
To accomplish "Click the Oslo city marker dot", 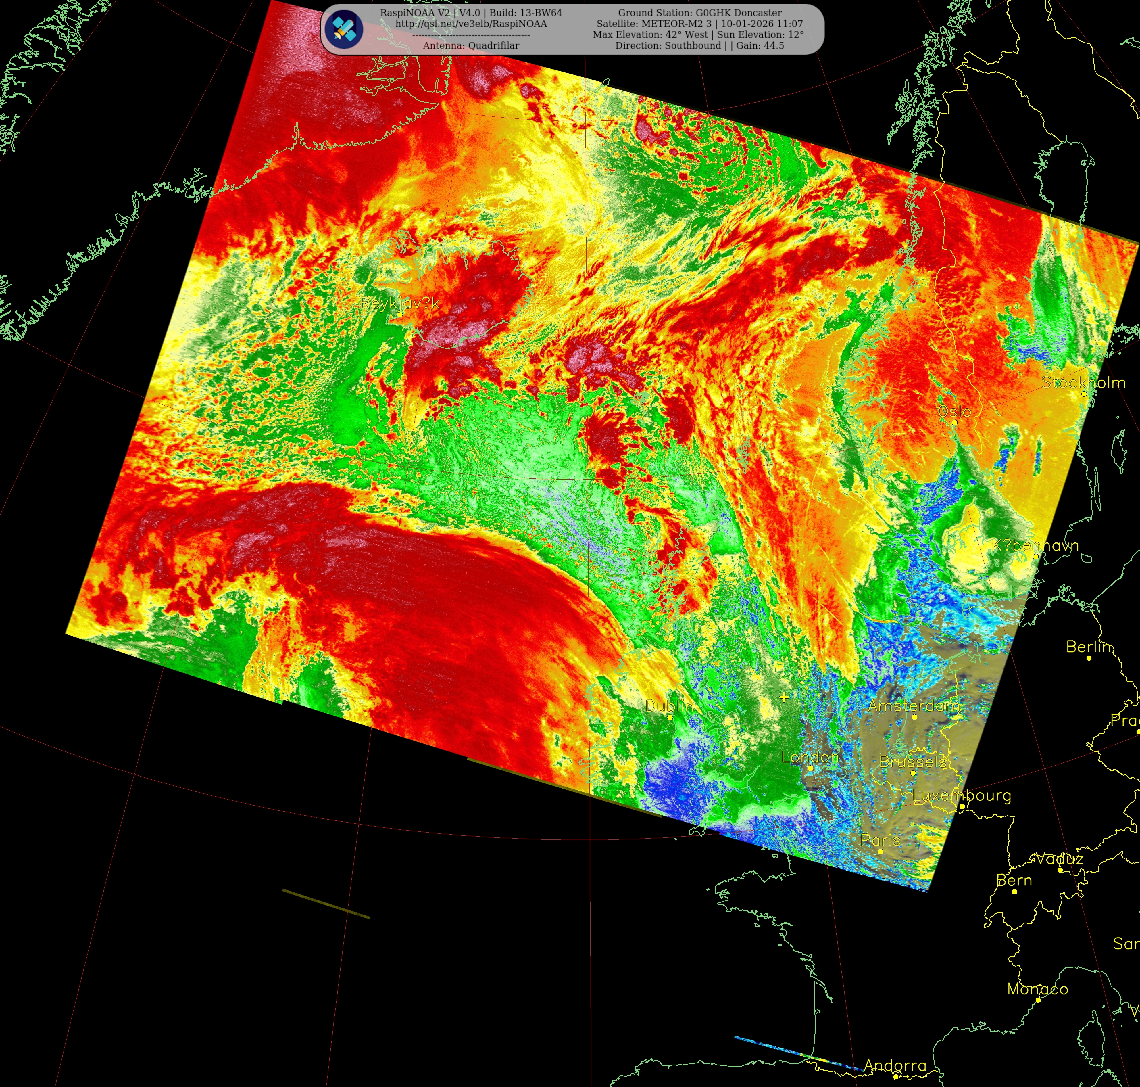I will 954,422.
